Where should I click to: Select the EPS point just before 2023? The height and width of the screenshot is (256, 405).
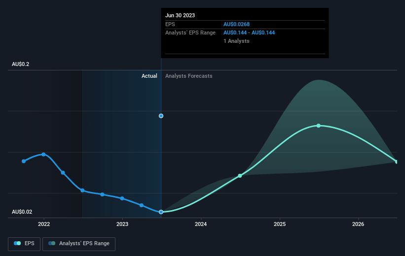(x=103, y=194)
